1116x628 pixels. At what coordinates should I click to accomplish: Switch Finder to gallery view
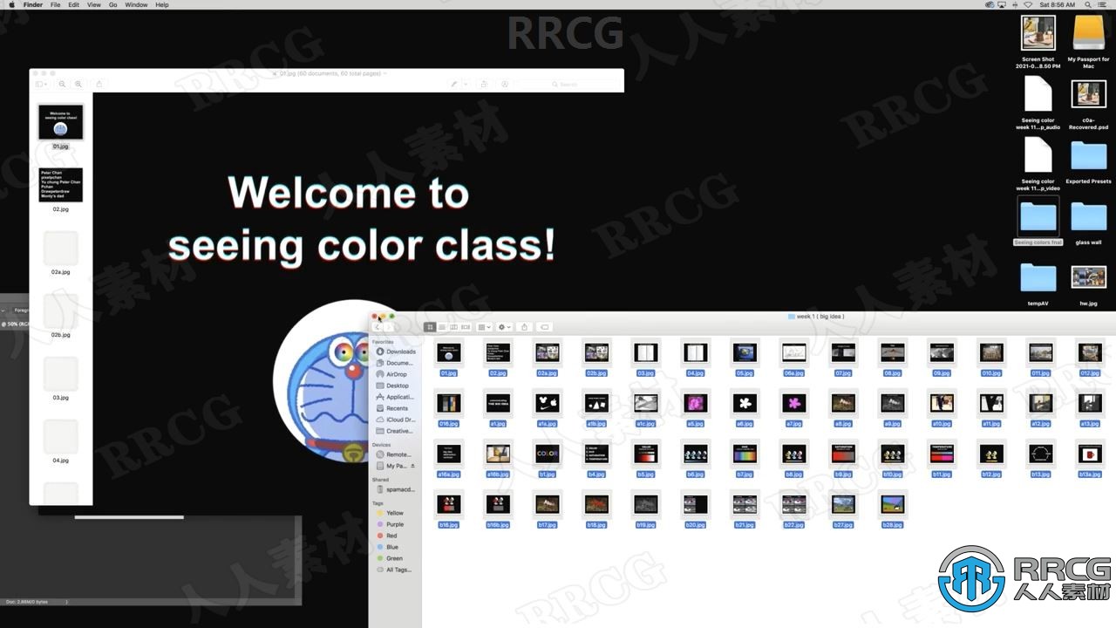coord(466,327)
